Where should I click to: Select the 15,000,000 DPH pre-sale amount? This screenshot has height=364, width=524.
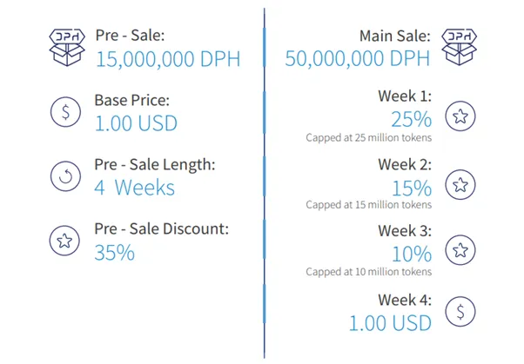point(168,59)
